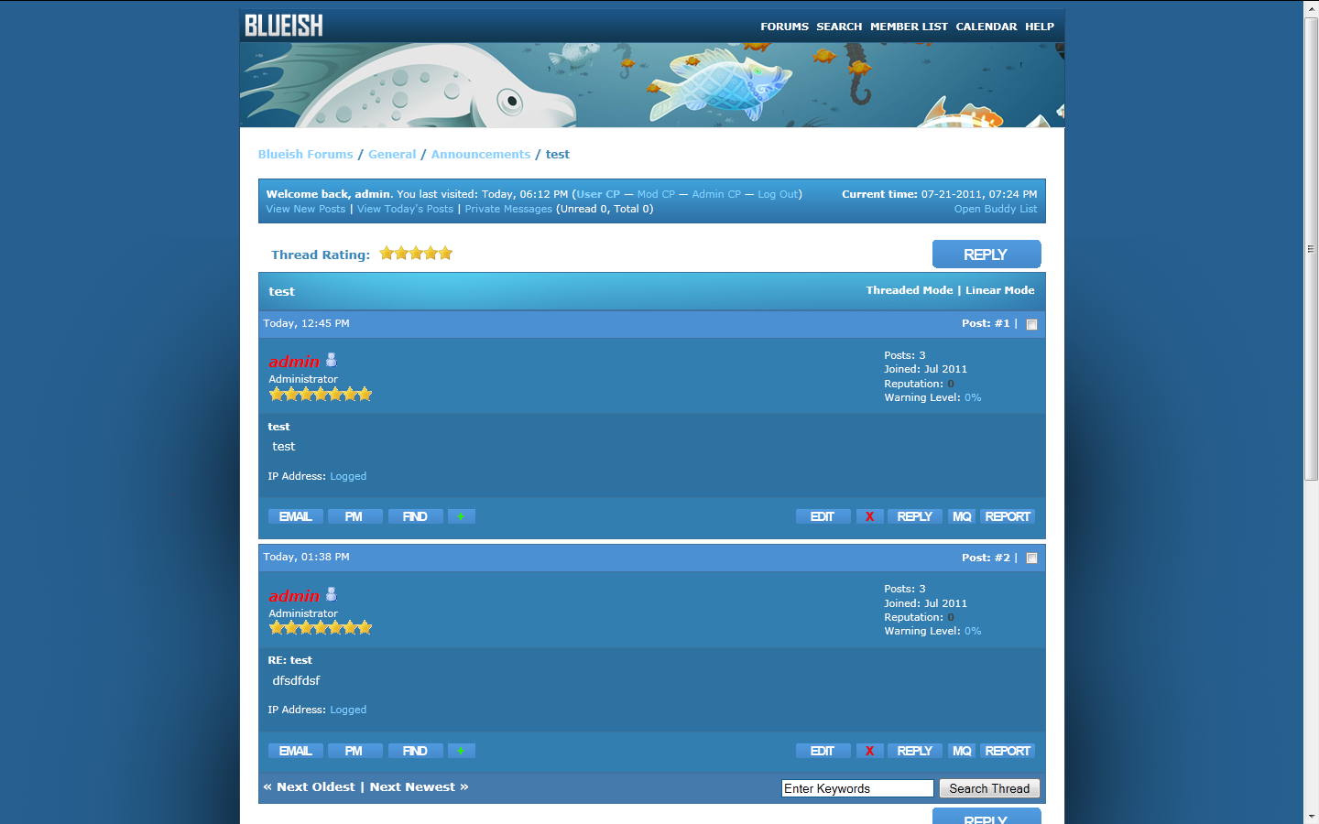Viewport: 1319px width, 824px height.
Task: Tick the checkbox for Post #2
Action: 1031,558
